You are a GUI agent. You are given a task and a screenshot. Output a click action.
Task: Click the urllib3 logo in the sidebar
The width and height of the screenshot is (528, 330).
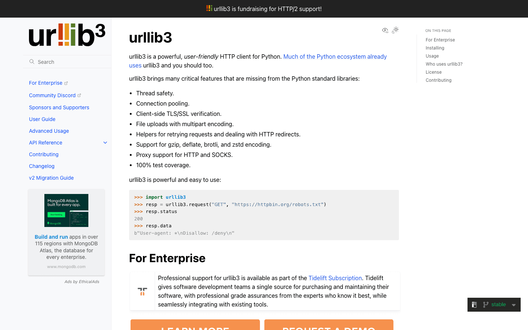[x=67, y=35]
